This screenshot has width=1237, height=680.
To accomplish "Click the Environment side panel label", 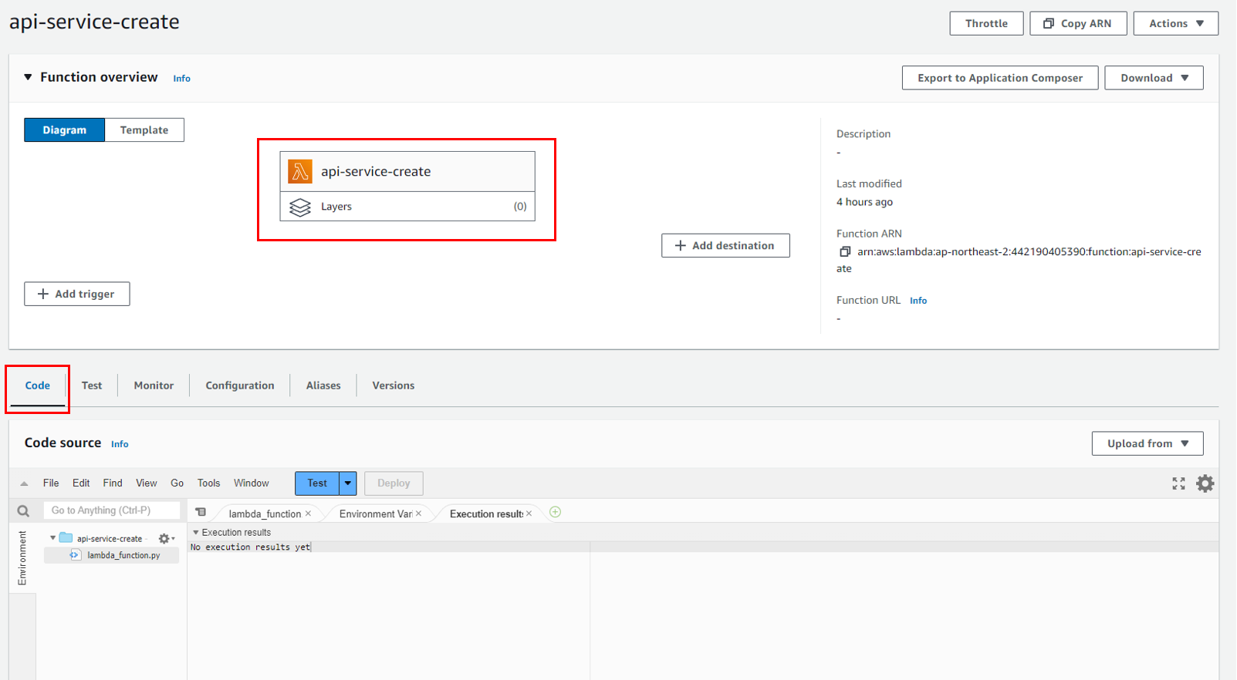I will 22,557.
